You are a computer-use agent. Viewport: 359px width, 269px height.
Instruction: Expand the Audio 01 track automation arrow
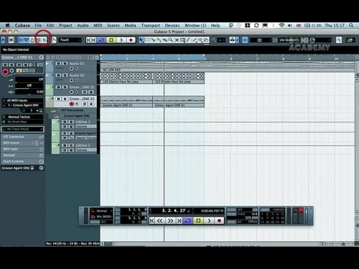click(47, 64)
